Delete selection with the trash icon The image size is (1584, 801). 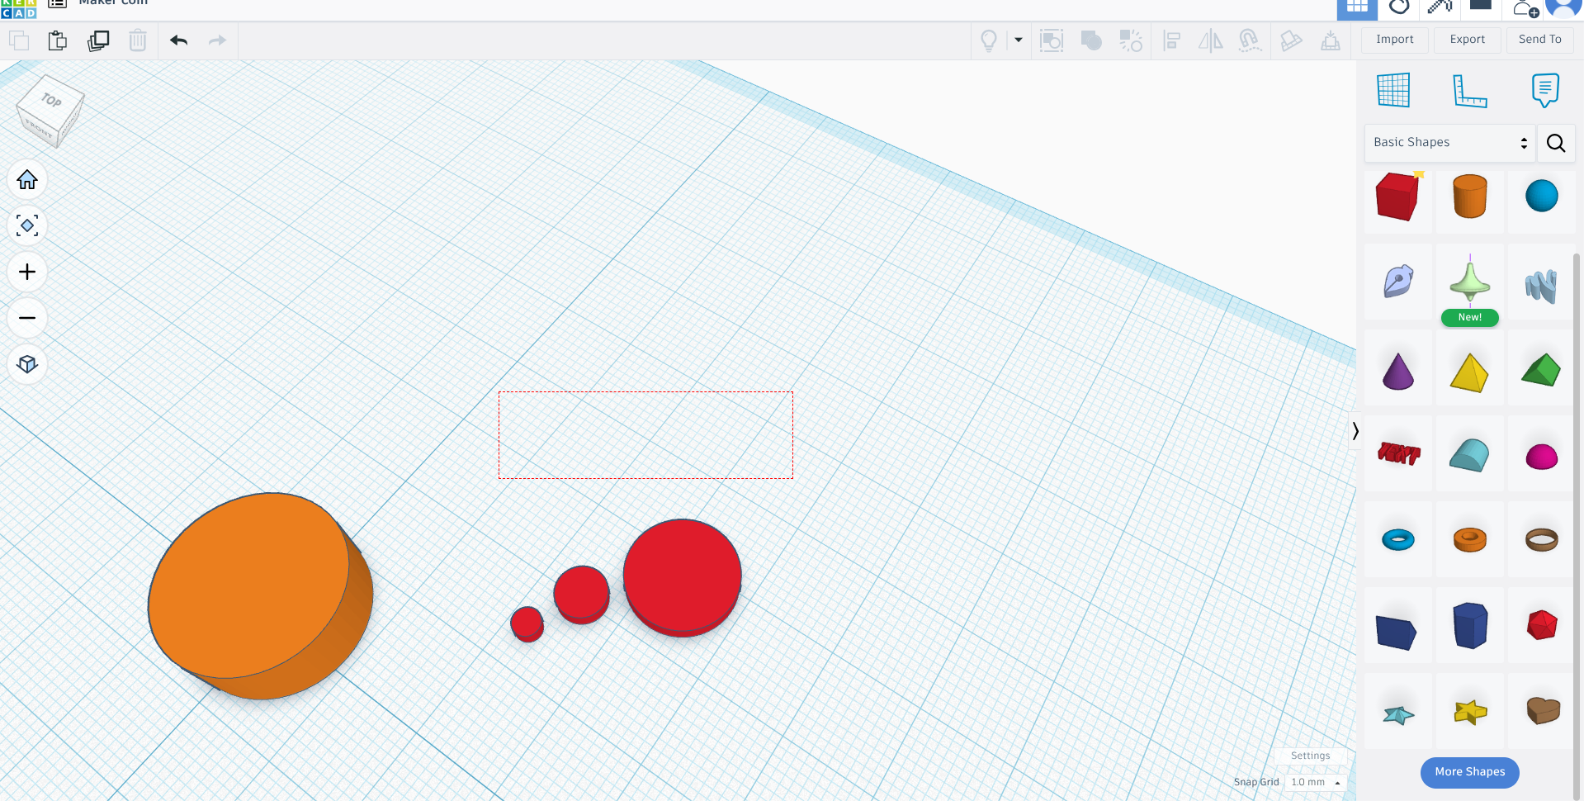138,40
